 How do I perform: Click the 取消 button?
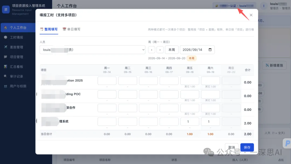[232, 148]
